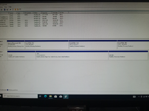Open the Help menu

[x=10, y=7]
